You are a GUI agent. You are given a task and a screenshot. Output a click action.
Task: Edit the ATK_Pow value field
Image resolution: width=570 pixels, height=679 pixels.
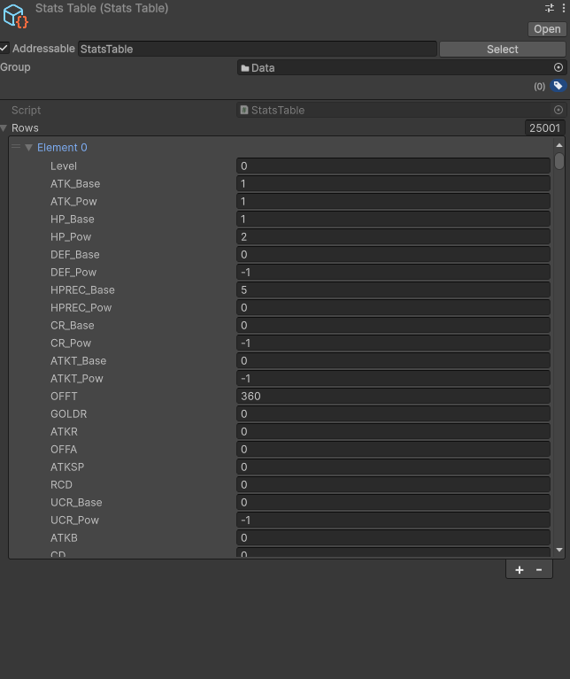(393, 201)
